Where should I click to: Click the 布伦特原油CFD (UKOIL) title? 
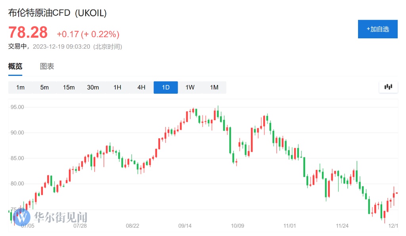(x=57, y=13)
